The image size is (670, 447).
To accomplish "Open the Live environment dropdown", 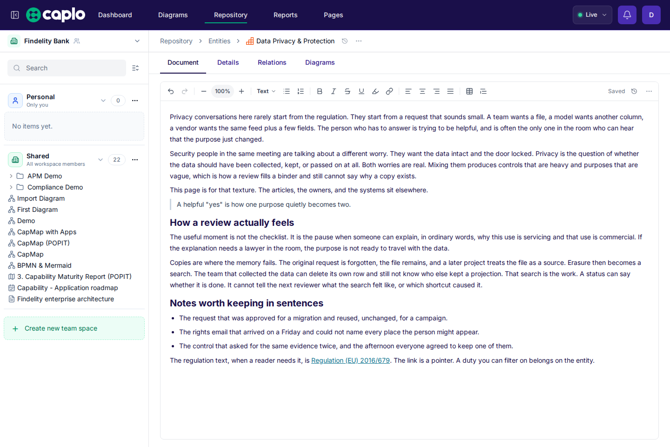I will [592, 15].
